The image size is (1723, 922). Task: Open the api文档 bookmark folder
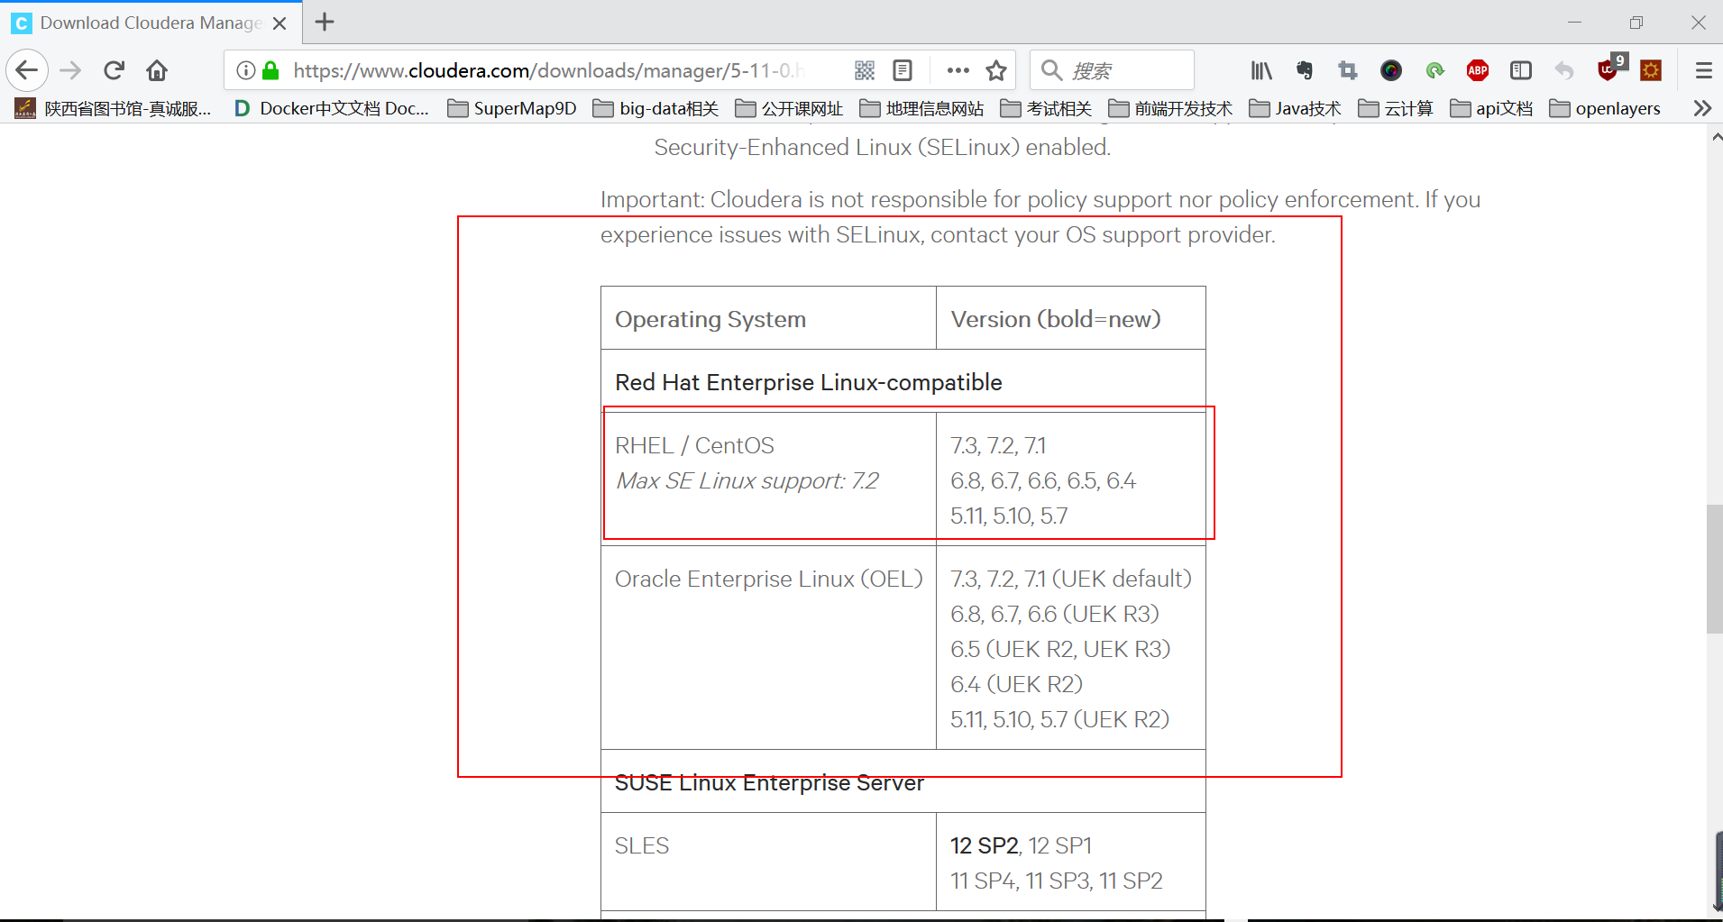[1491, 108]
